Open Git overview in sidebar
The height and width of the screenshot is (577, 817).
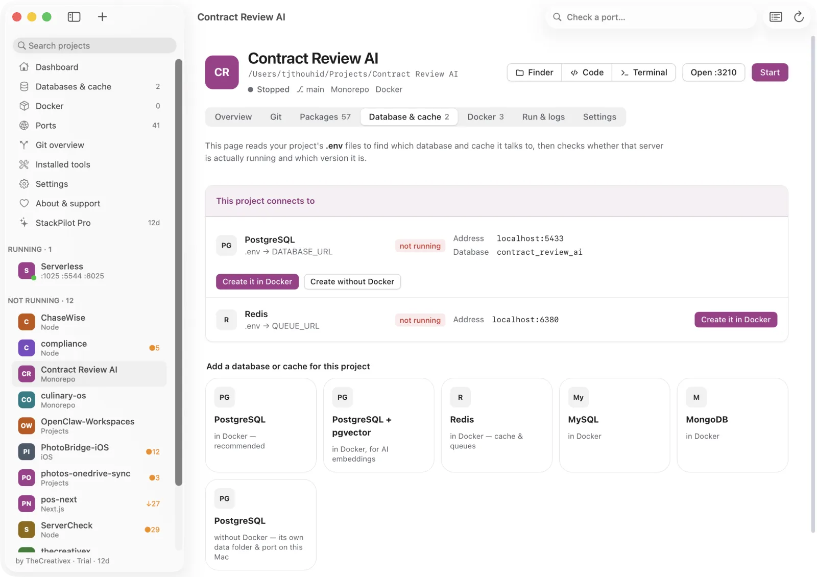(90, 145)
